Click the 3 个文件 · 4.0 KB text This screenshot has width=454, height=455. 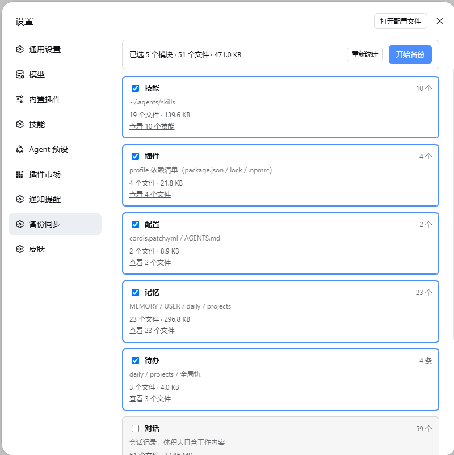(154, 387)
